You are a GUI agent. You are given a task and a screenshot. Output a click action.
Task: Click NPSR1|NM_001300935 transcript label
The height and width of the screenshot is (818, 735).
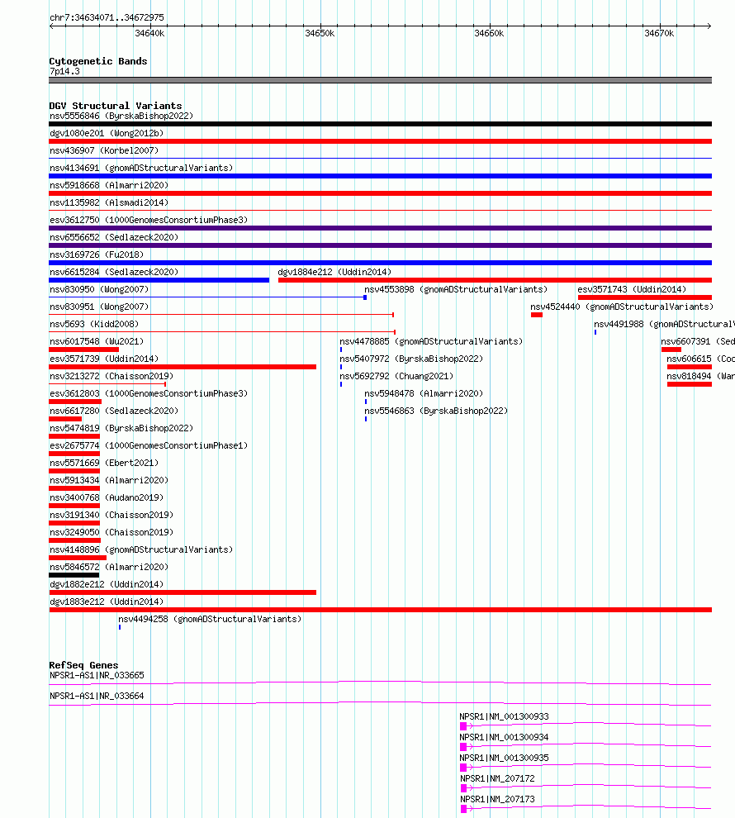coord(504,758)
